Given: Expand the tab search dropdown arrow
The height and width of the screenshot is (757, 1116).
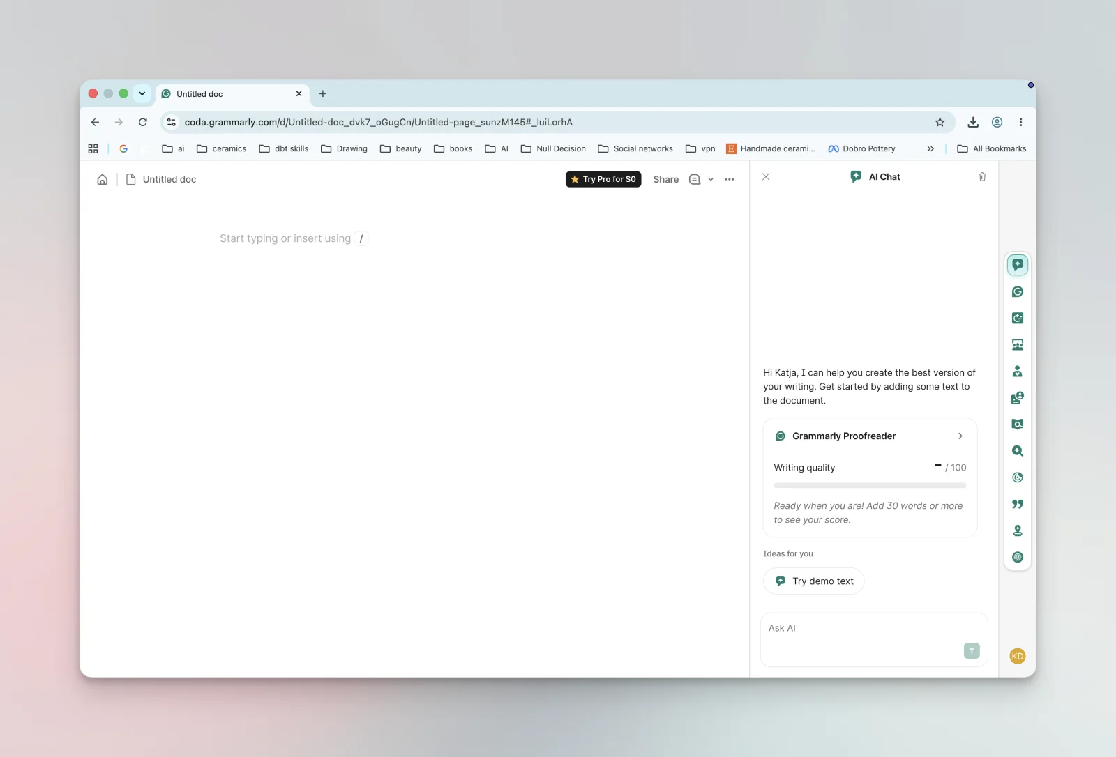Looking at the screenshot, I should 142,93.
